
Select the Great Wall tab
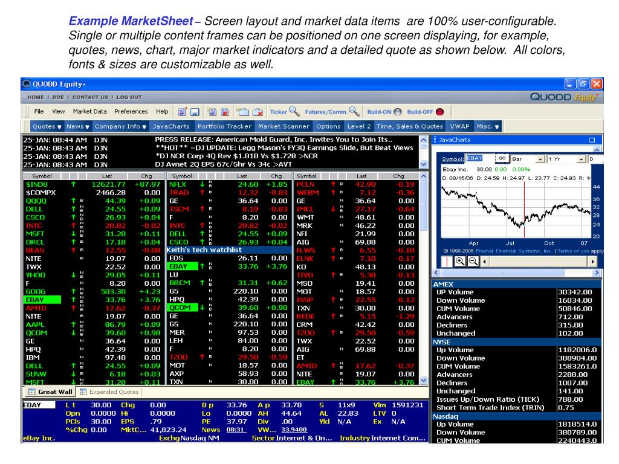50,391
